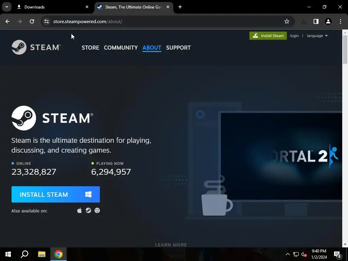Viewport: 348px width, 261px height.
Task: Click the online count 23,328,827
Action: tap(34, 172)
